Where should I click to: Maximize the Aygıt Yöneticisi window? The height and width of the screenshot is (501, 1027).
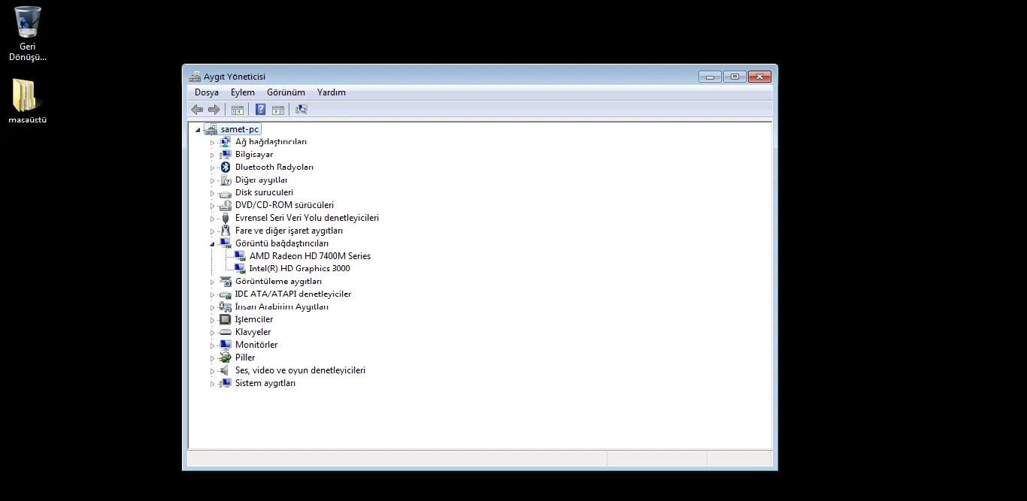tap(735, 77)
